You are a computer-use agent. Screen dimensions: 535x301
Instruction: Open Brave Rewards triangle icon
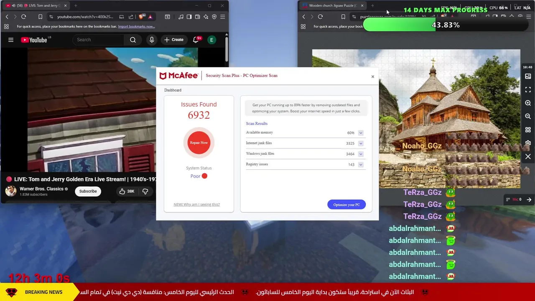tap(150, 17)
